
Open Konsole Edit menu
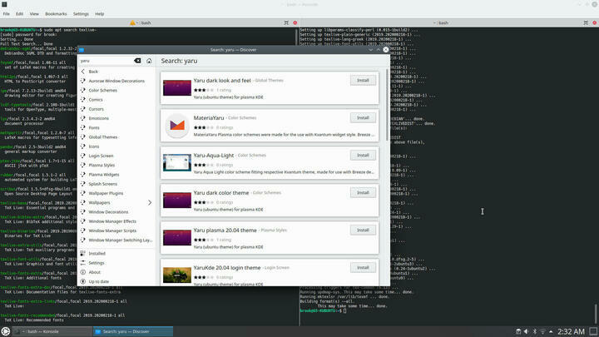pyautogui.click(x=19, y=14)
